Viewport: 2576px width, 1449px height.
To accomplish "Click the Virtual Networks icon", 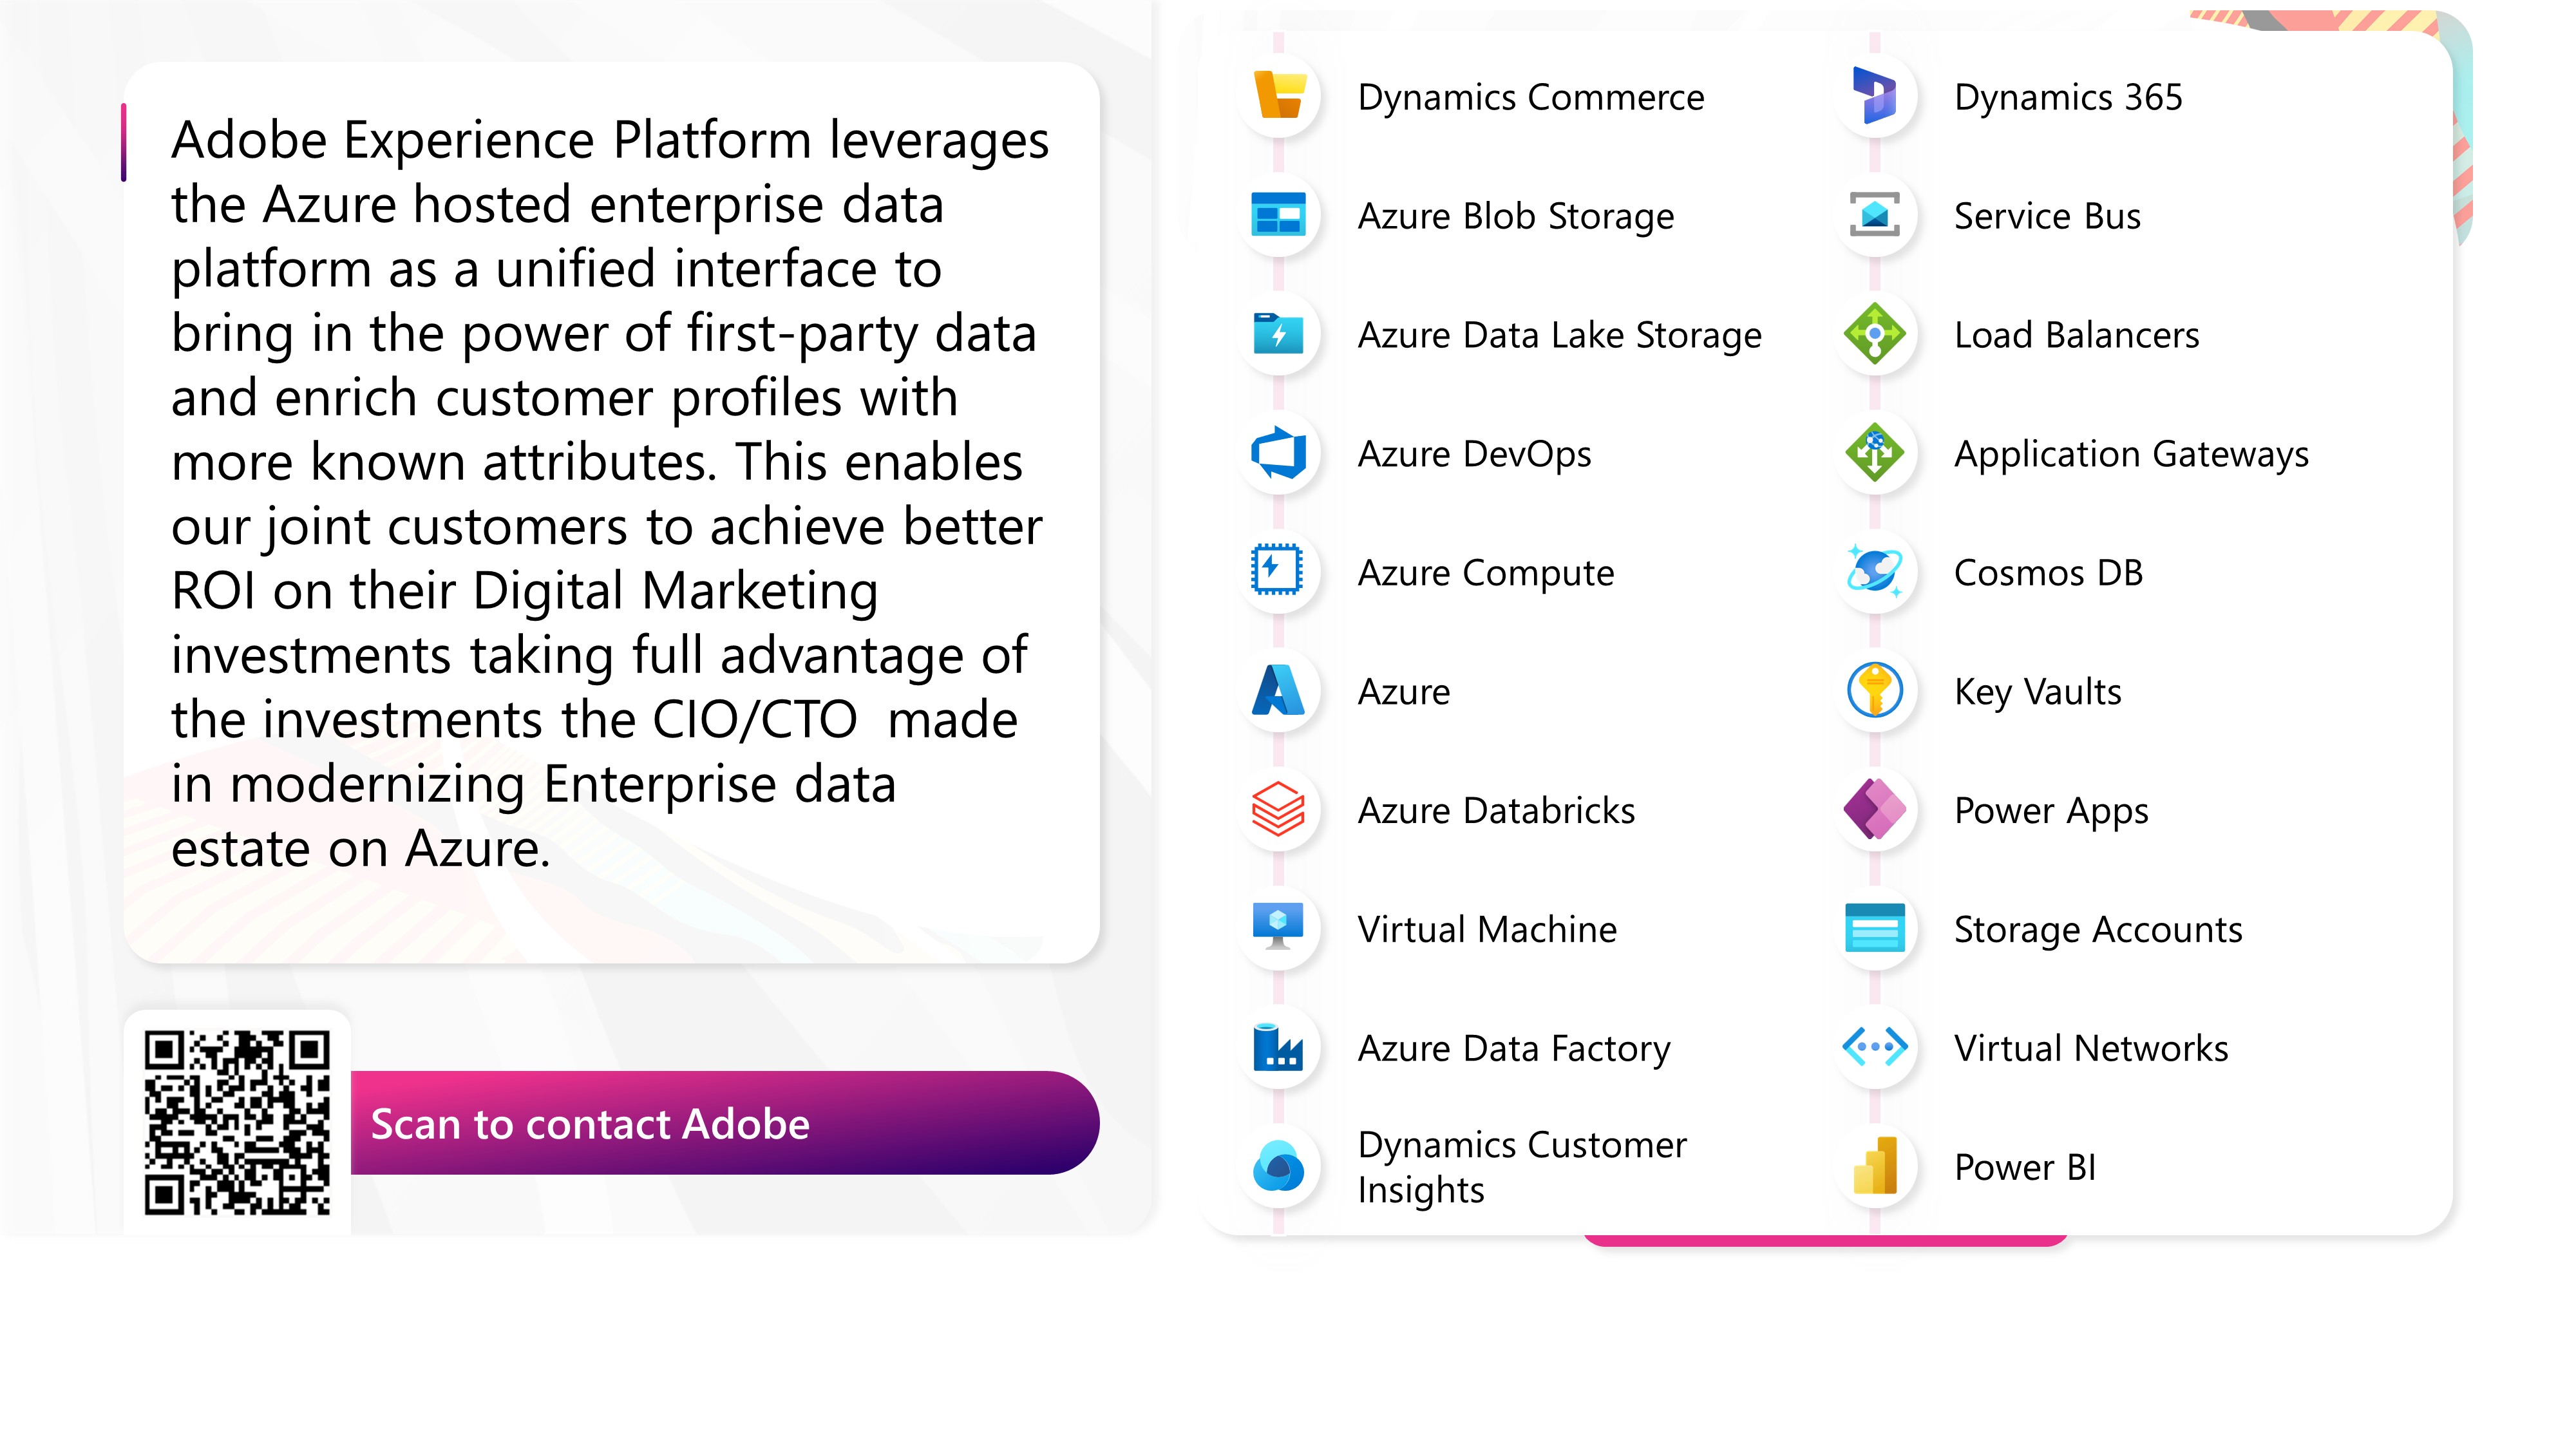I will (x=1875, y=1048).
